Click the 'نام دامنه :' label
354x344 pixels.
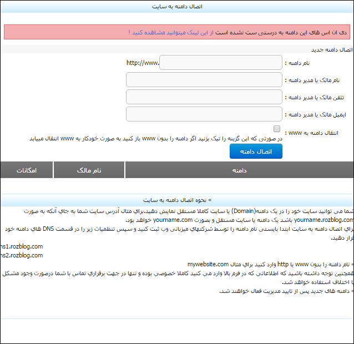(297, 63)
